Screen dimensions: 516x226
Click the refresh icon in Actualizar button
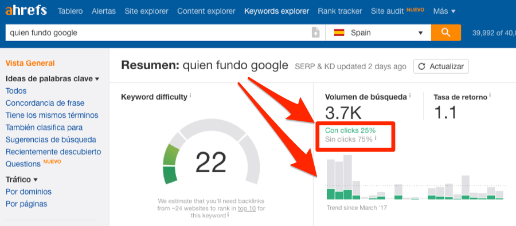tap(421, 67)
